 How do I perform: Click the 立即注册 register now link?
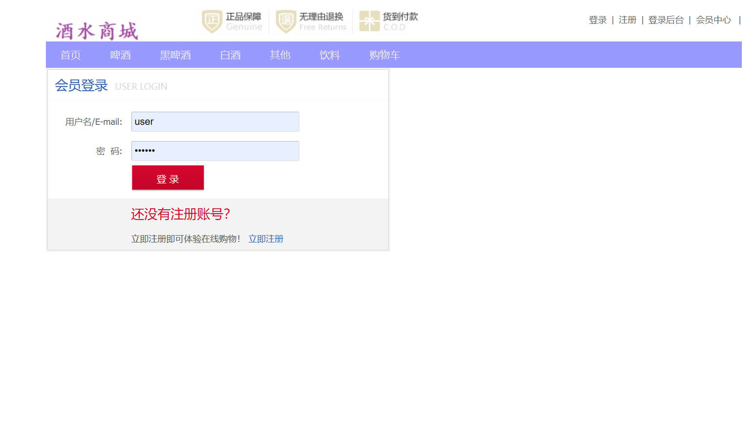[x=266, y=239]
